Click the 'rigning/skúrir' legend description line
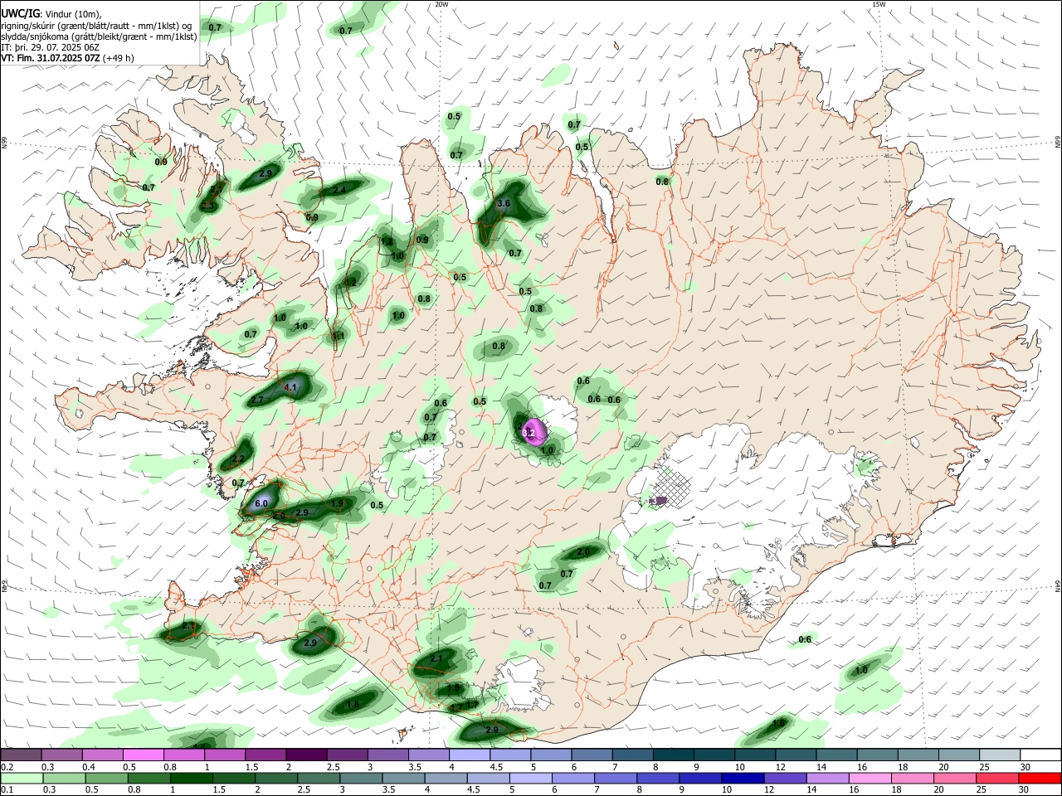Screen dimensions: 1062x796 click(97, 25)
